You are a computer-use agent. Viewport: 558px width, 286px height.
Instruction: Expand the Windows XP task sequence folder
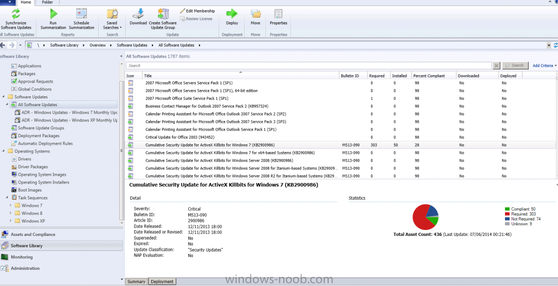click(11, 221)
